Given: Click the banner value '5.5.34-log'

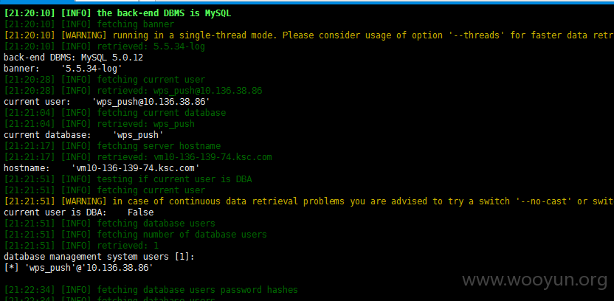Looking at the screenshot, I should point(92,69).
